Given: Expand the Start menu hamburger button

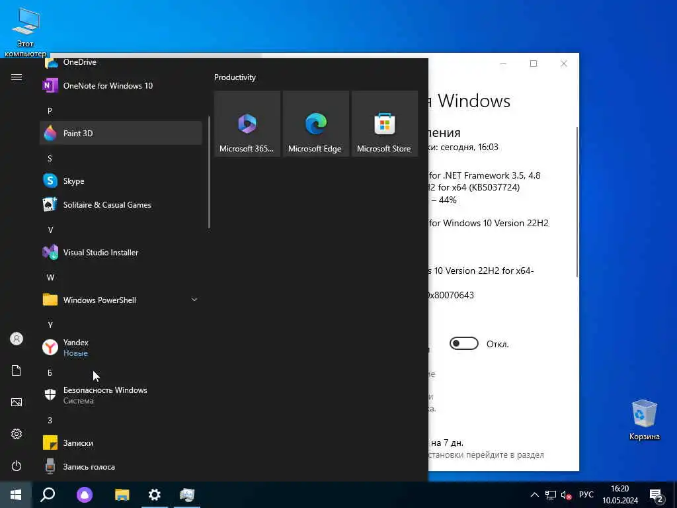Looking at the screenshot, I should pos(17,77).
